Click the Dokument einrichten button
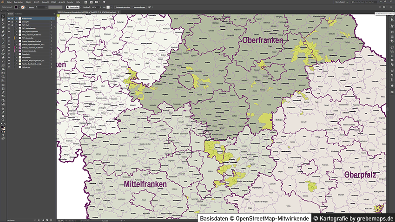 point(119,7)
